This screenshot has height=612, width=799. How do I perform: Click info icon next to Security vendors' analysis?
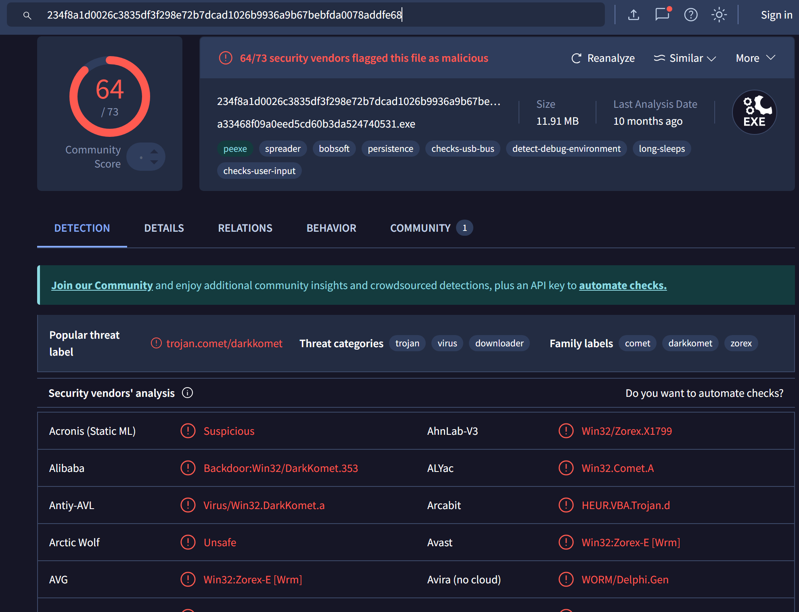pyautogui.click(x=187, y=393)
